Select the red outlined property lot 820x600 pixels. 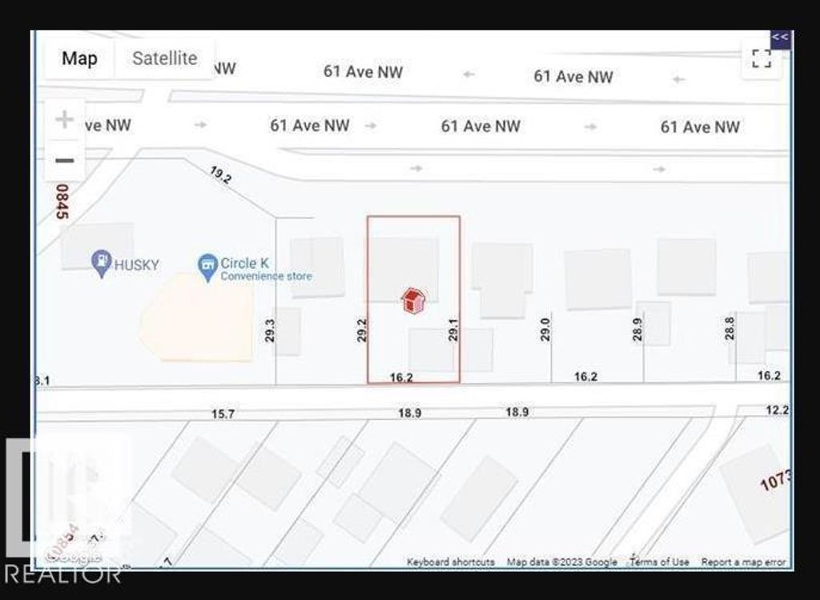click(414, 299)
